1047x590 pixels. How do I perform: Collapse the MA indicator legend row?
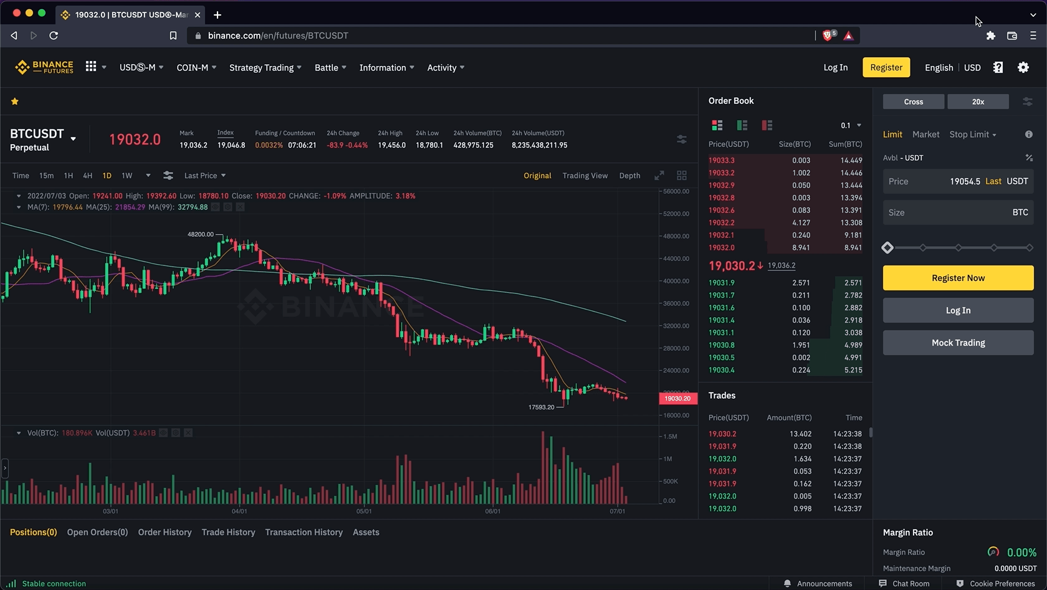coord(19,207)
